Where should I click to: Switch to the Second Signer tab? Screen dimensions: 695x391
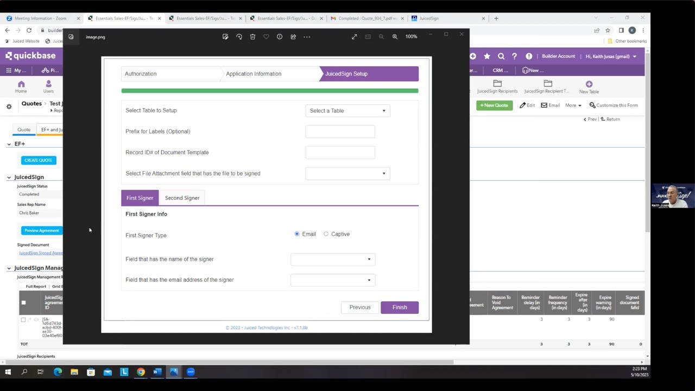[x=182, y=198]
